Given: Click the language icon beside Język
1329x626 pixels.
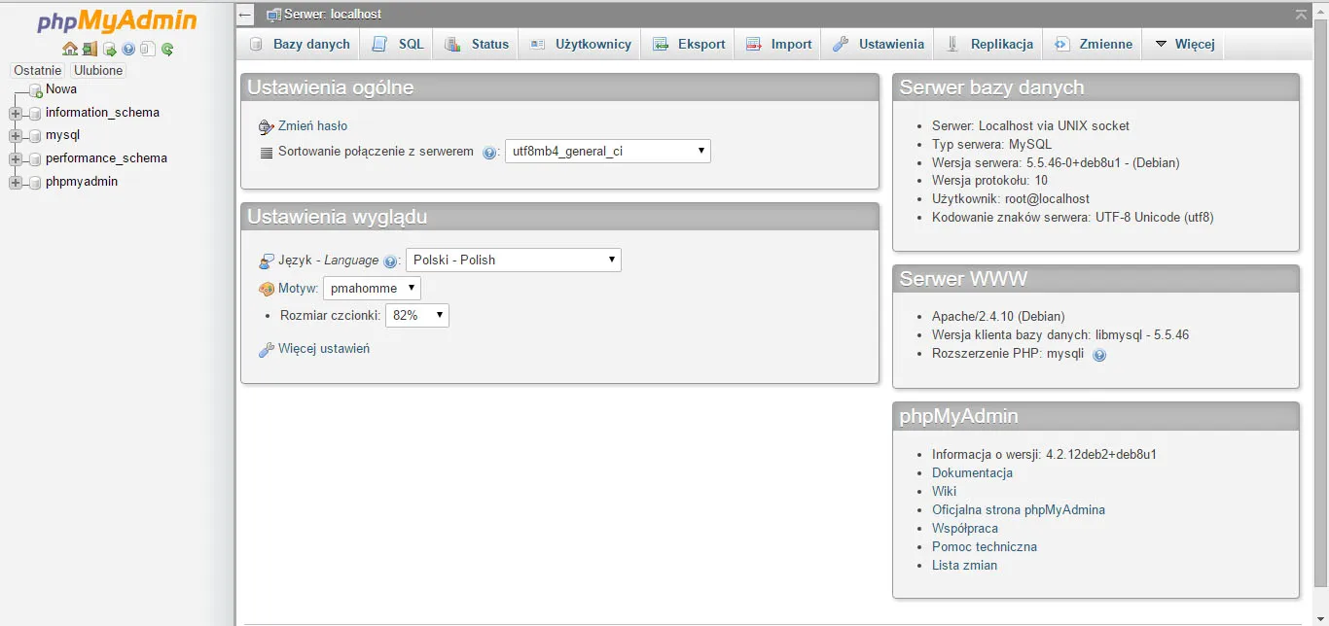Looking at the screenshot, I should point(267,261).
